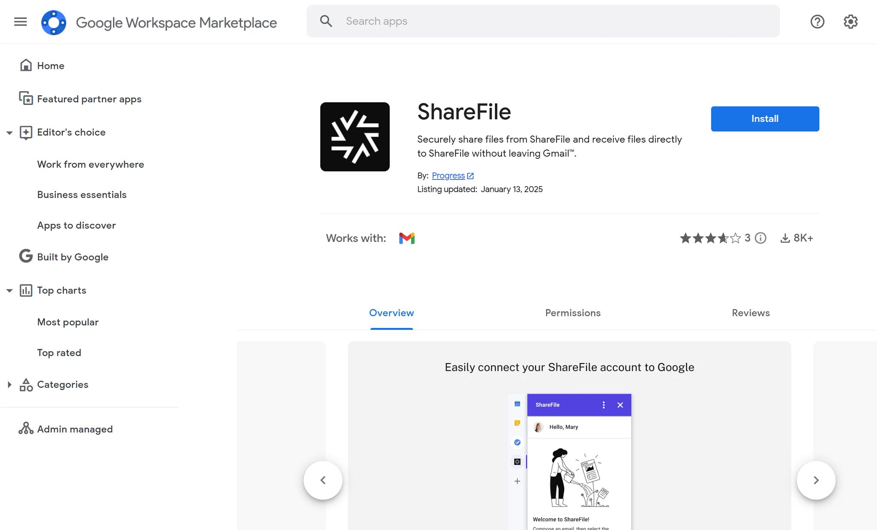Open Editor's choice page
Image resolution: width=877 pixels, height=530 pixels.
click(71, 132)
